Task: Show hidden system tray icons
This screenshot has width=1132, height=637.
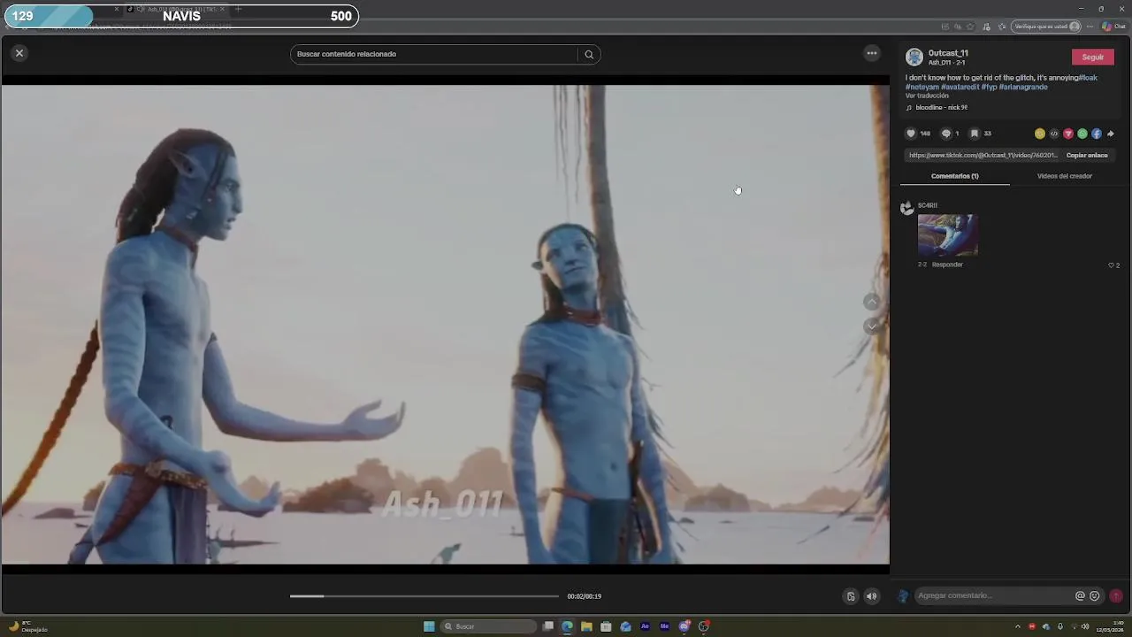Action: (x=1017, y=626)
